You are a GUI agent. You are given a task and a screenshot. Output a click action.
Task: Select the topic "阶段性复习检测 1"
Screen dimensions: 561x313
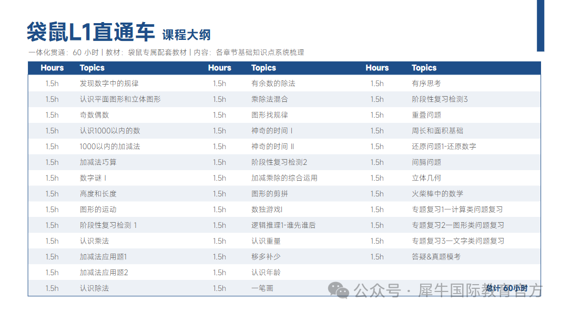tap(108, 225)
